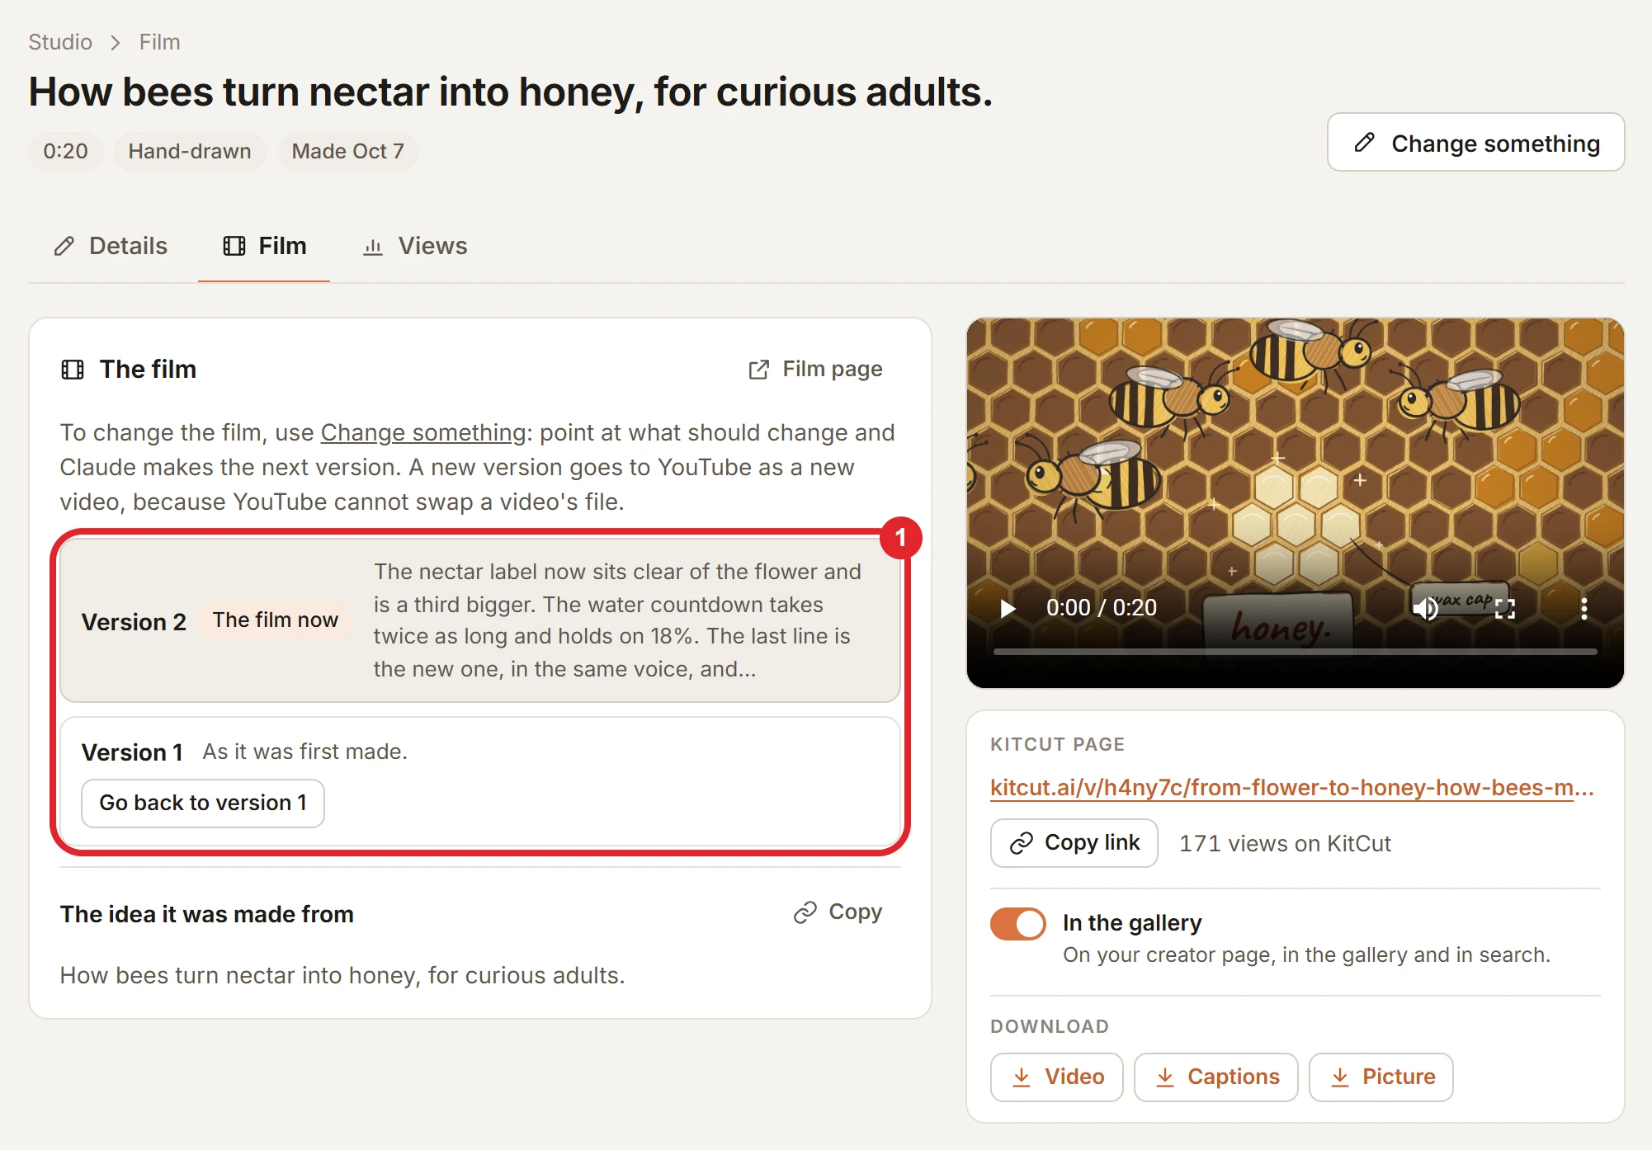Open the Views tab
The height and width of the screenshot is (1150, 1652).
point(416,246)
